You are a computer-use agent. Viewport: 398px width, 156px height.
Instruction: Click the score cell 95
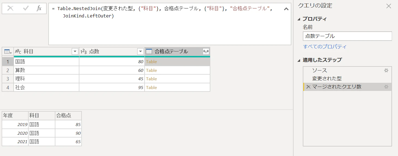pos(112,87)
